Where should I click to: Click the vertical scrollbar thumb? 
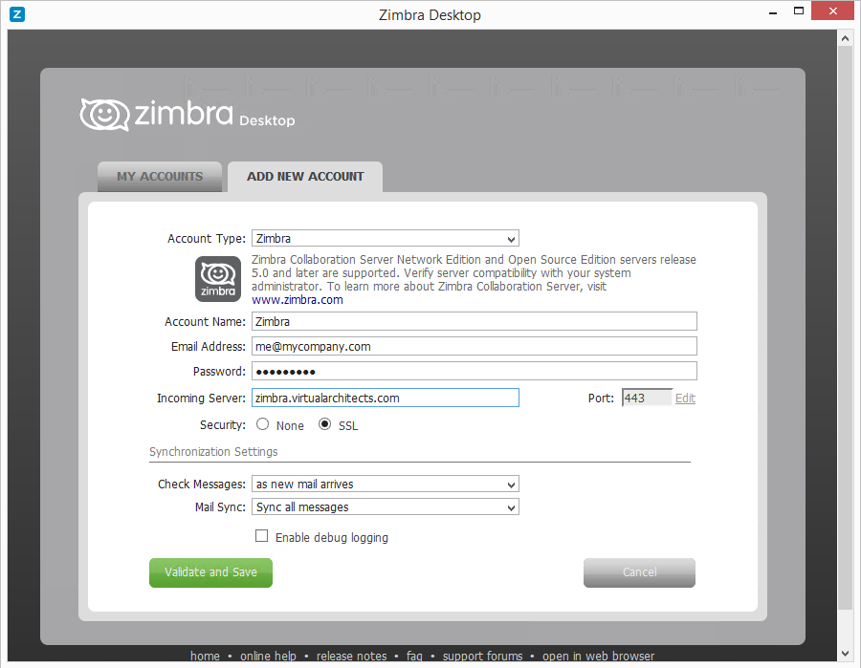pos(845,329)
